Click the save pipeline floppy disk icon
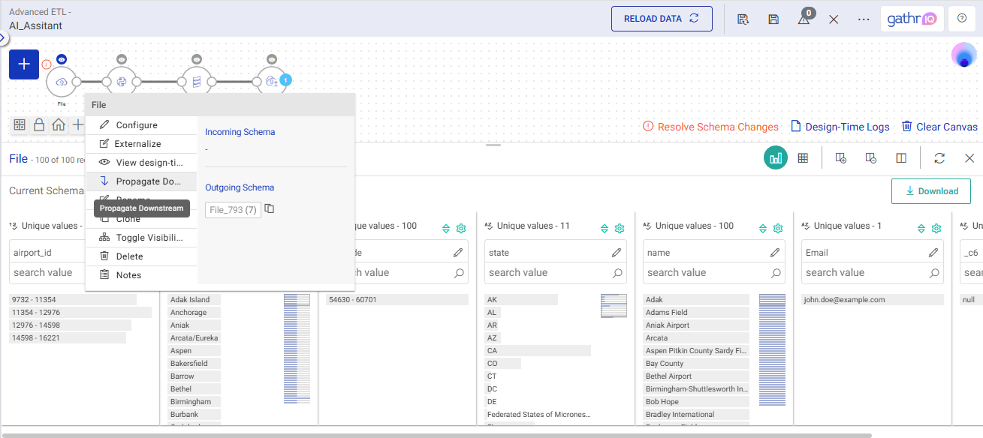This screenshot has width=983, height=438. (x=773, y=19)
